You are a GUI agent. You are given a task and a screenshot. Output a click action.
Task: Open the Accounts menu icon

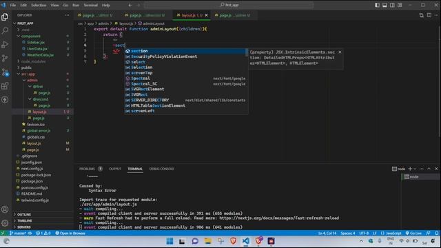click(5, 209)
